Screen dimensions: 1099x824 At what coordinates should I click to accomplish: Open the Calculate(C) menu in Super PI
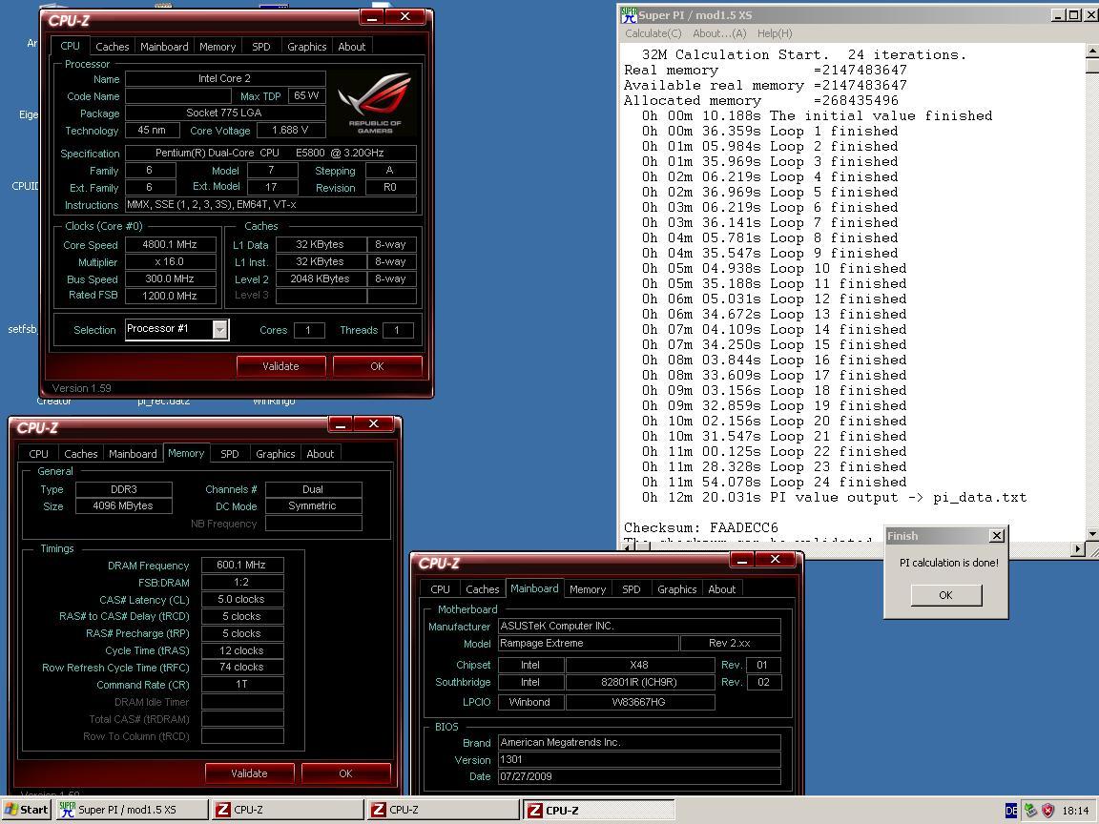click(x=653, y=33)
